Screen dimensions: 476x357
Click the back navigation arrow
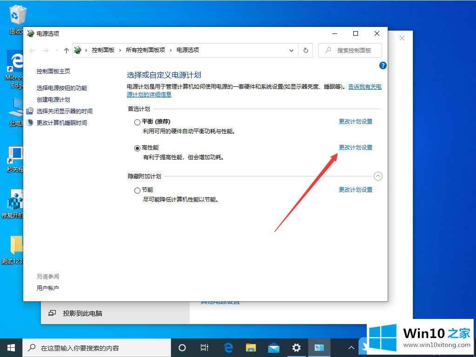[x=32, y=50]
